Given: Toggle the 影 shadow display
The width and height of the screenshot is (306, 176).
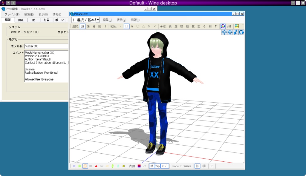Looking at the screenshot, I should pyautogui.click(x=197, y=166).
